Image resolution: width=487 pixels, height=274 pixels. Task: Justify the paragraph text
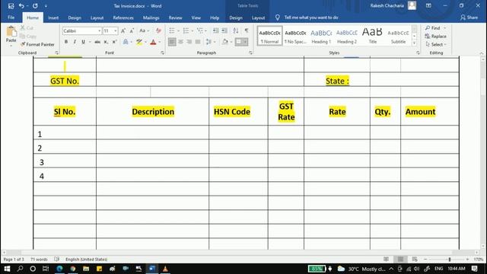[x=198, y=42]
